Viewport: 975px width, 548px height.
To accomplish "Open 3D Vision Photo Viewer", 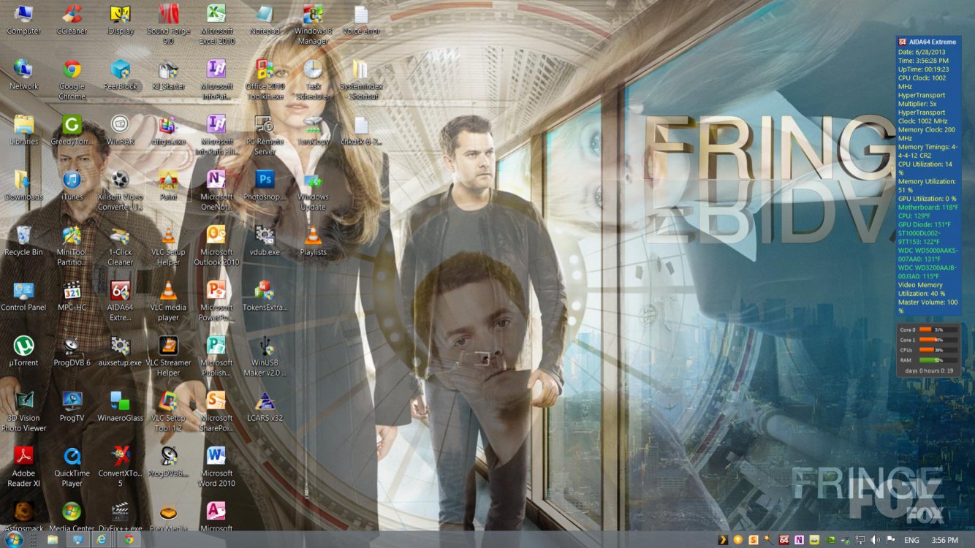I will pyautogui.click(x=23, y=413).
